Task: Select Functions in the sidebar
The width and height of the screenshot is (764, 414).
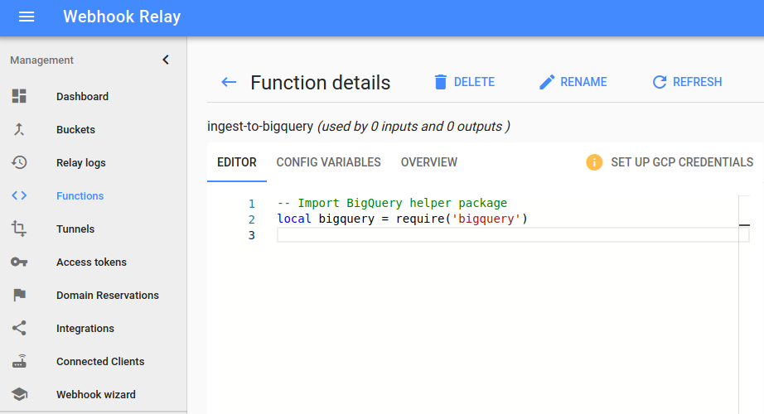Action: coord(80,195)
